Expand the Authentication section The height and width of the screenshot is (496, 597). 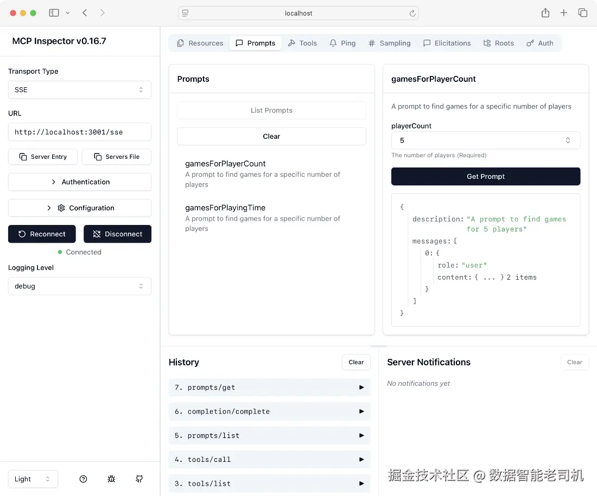(80, 182)
